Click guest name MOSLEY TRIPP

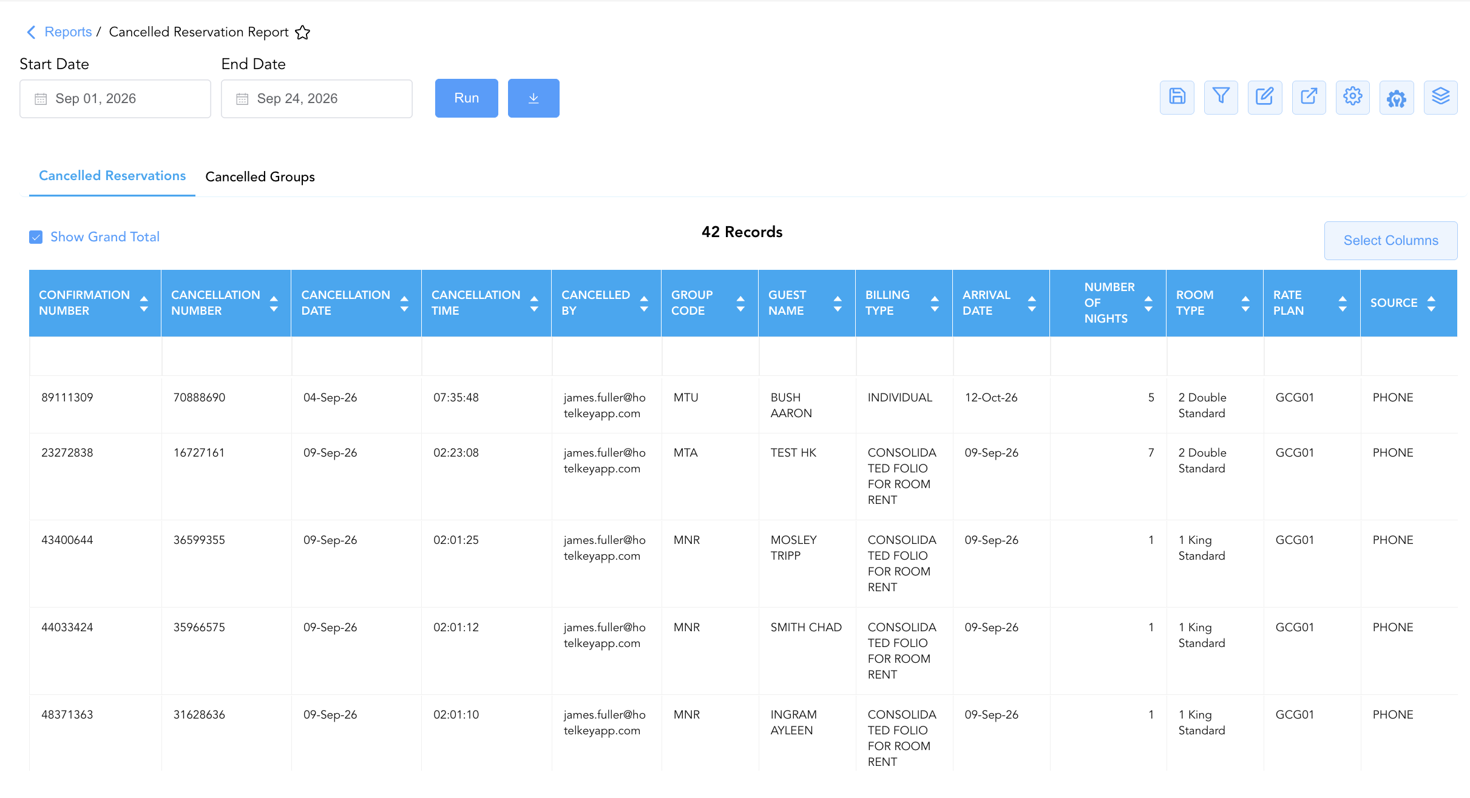794,548
